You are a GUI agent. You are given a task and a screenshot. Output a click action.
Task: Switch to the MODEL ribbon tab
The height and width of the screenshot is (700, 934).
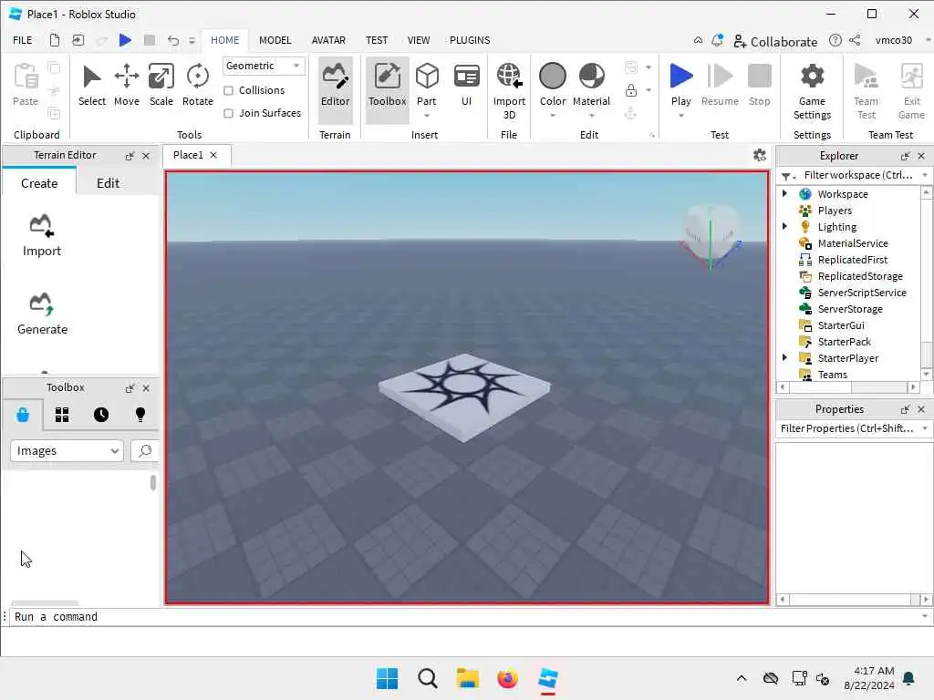pos(275,40)
